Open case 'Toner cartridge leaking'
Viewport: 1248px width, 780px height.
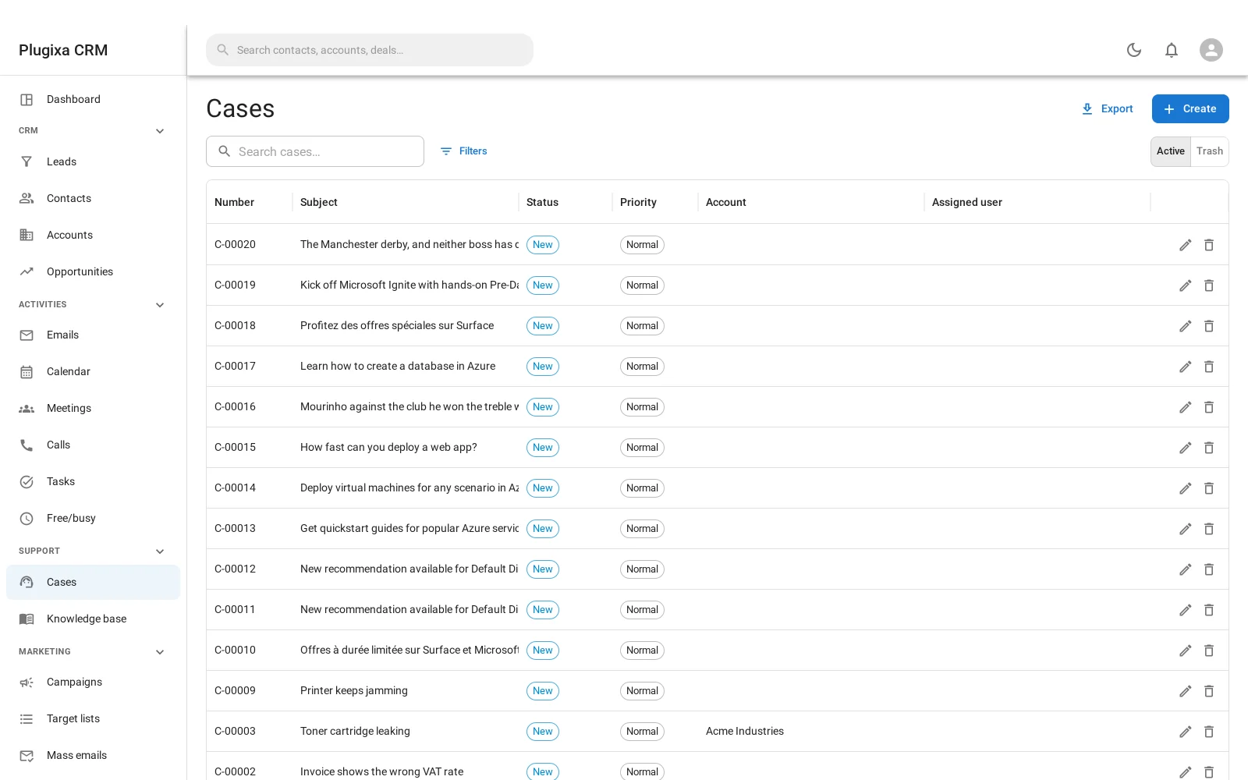pos(355,732)
